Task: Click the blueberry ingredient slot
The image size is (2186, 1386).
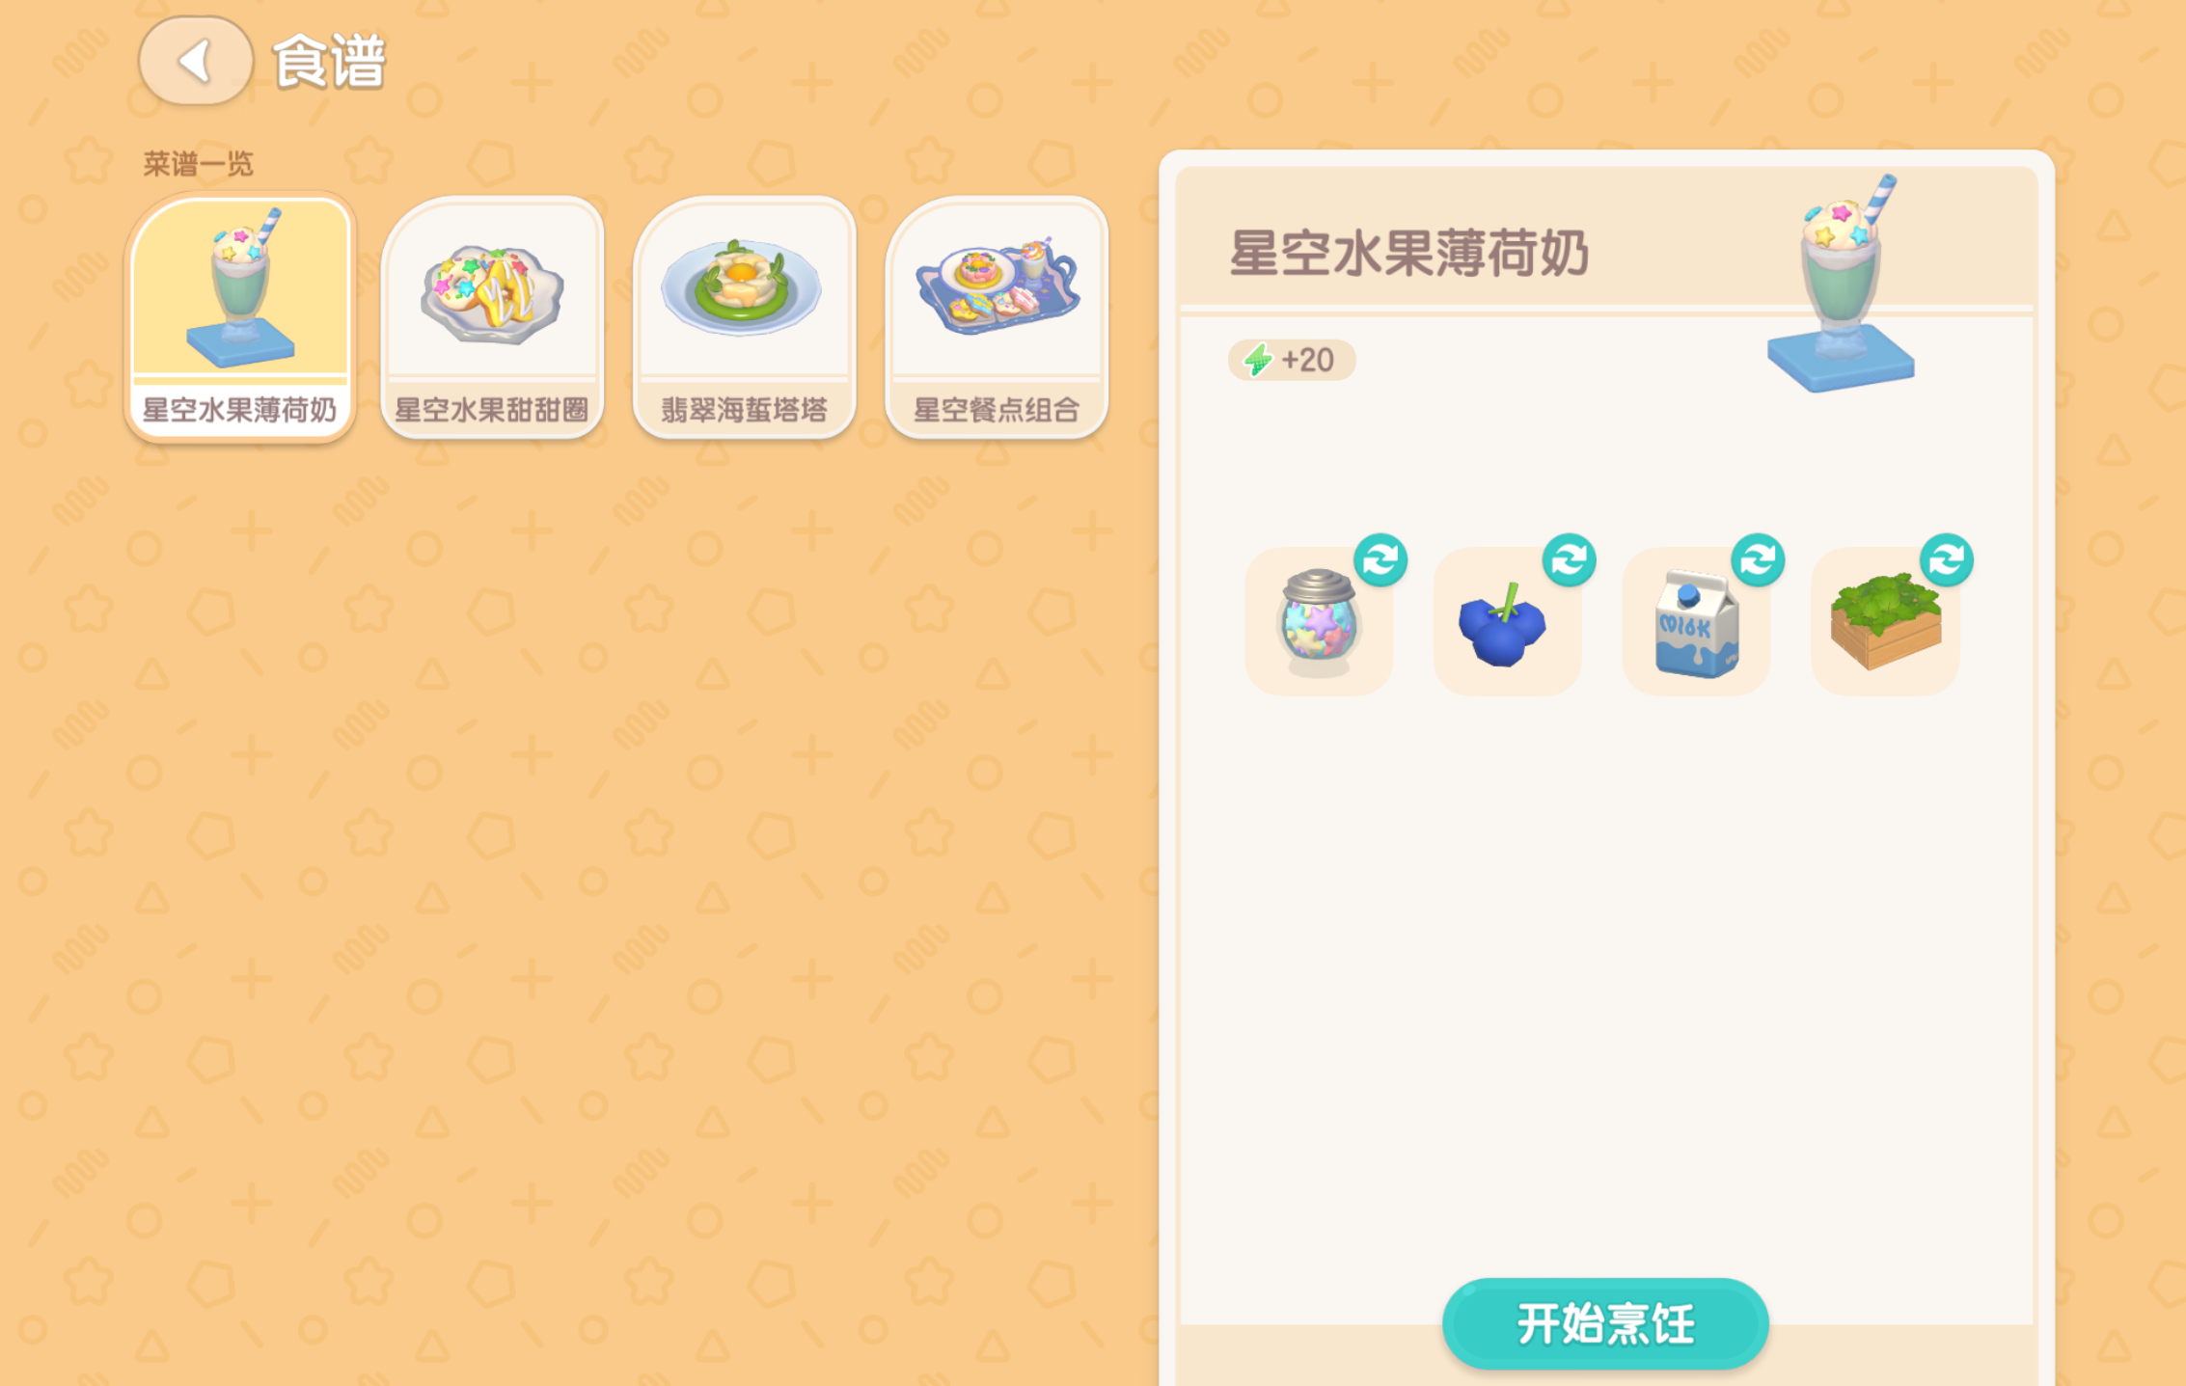Action: coord(1507,622)
